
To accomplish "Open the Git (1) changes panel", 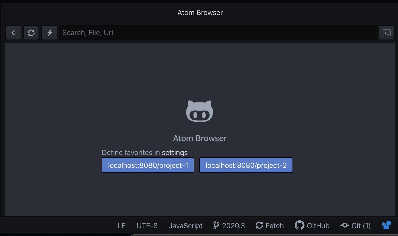I will pyautogui.click(x=356, y=226).
